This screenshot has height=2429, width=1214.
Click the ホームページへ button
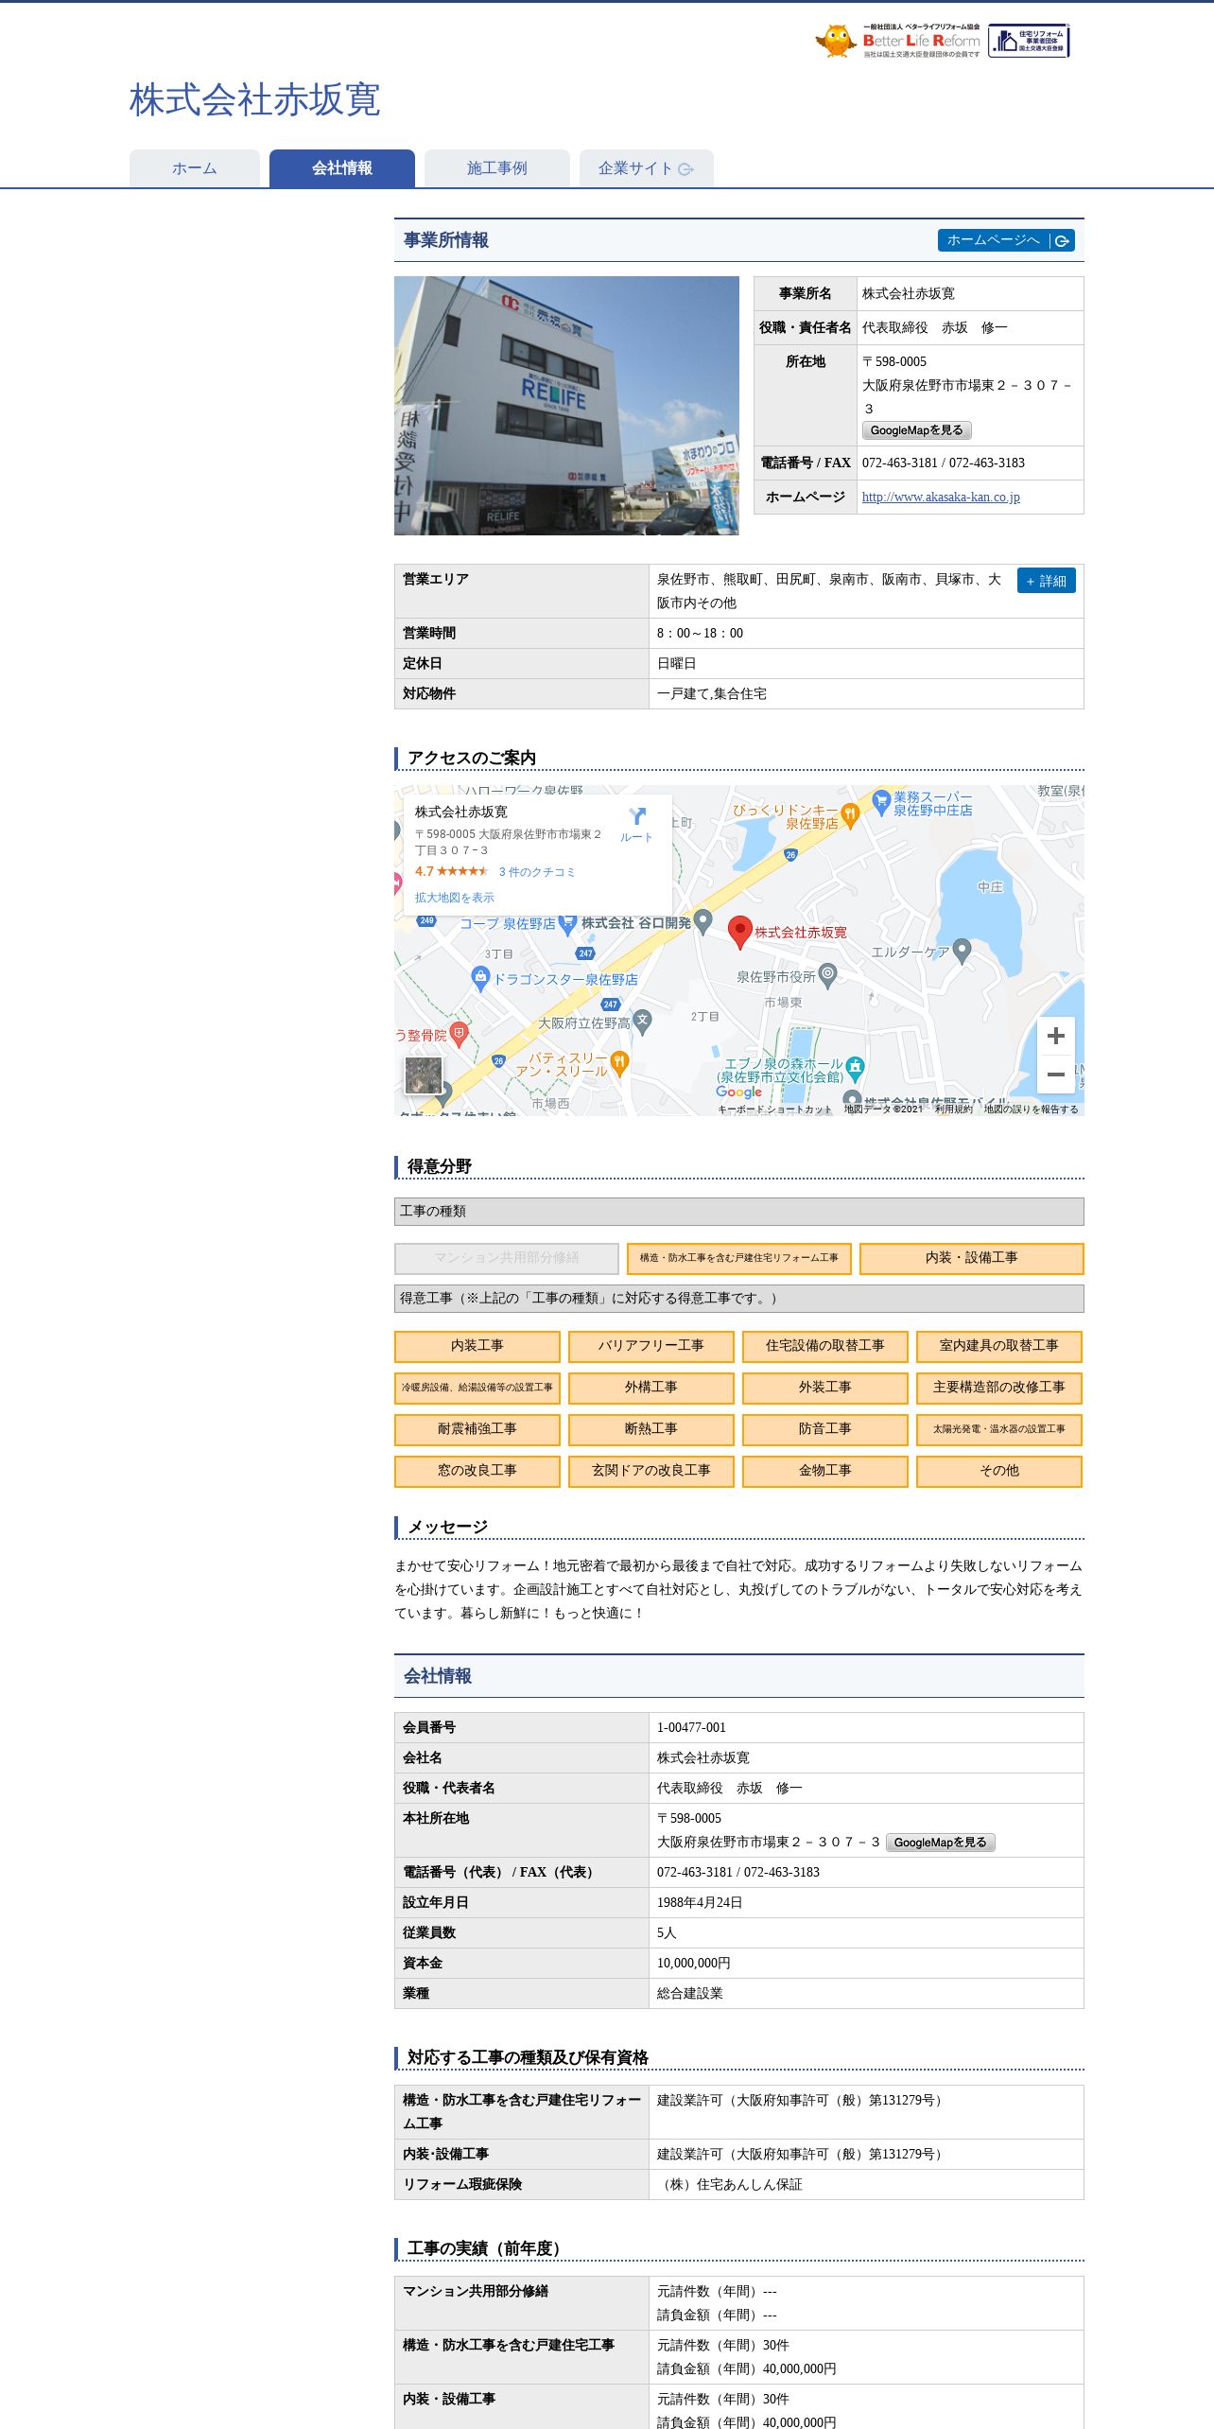(1006, 240)
